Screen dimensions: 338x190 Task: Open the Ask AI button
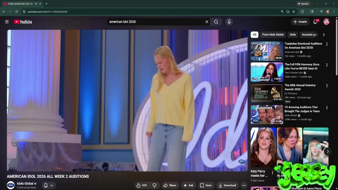[188, 186]
